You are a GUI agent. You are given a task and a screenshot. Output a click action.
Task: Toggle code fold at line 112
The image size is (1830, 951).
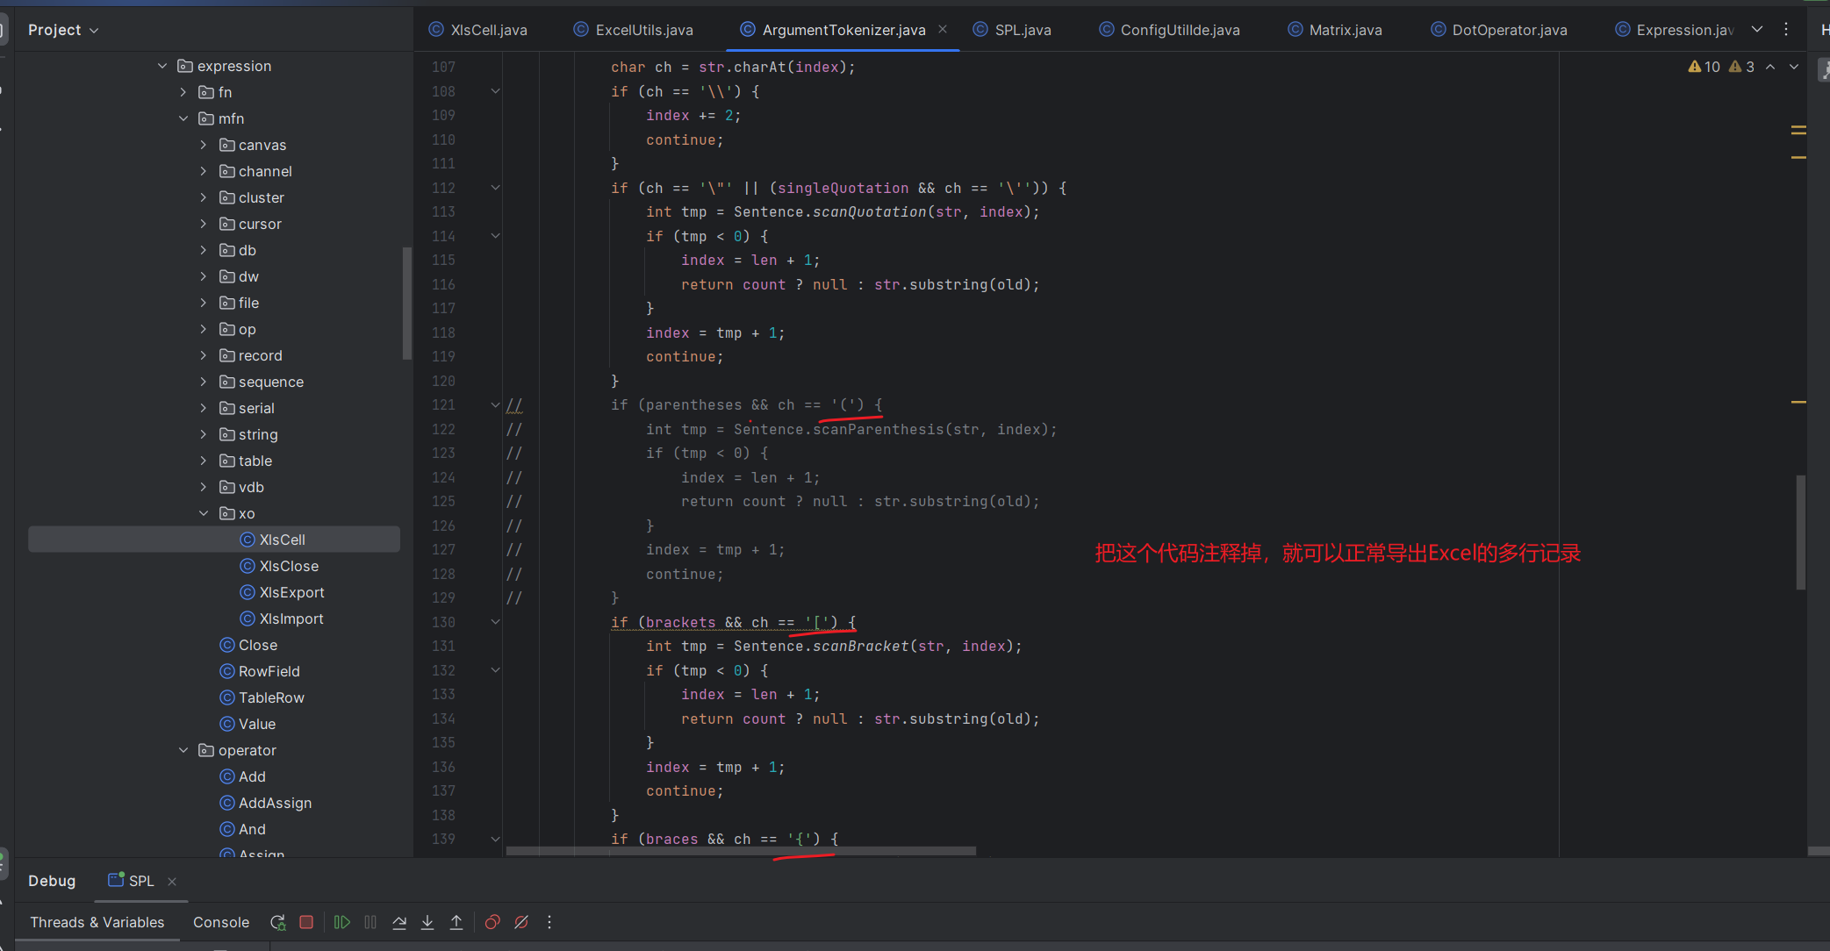coord(495,188)
